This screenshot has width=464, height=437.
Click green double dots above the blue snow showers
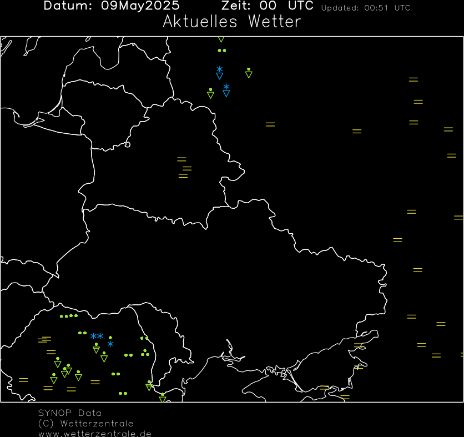(x=222, y=51)
